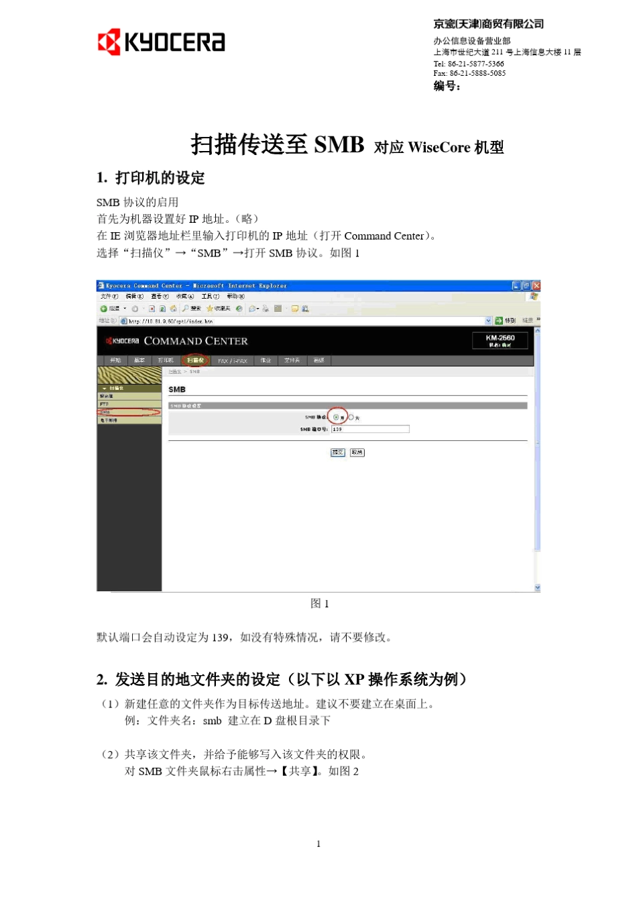
Task: Select FTP in the left sidebar
Action: [129, 404]
